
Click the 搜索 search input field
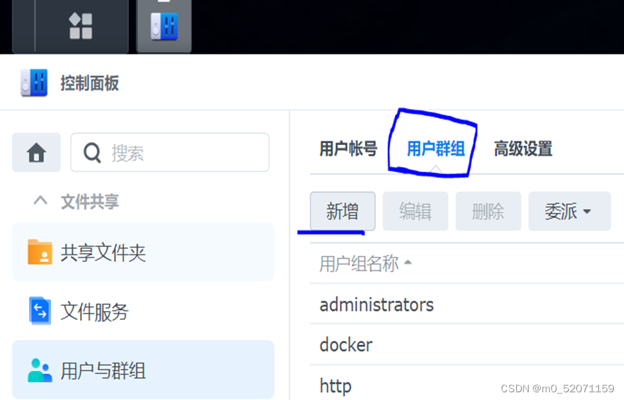(x=170, y=153)
